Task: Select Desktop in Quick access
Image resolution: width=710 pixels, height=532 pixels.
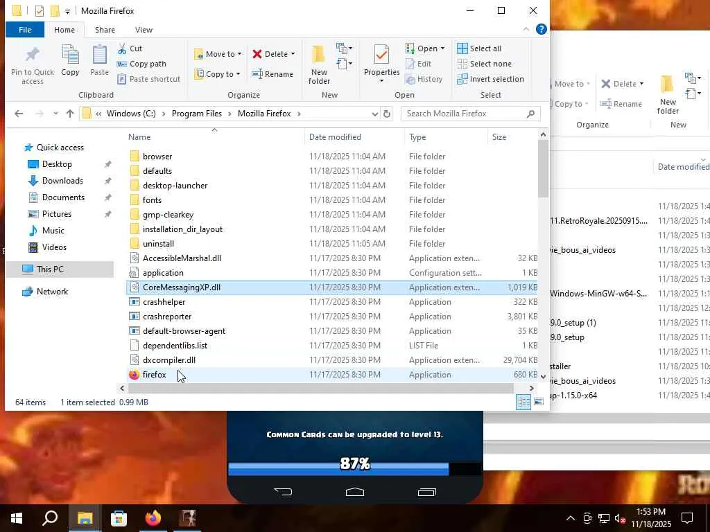Action: [57, 164]
